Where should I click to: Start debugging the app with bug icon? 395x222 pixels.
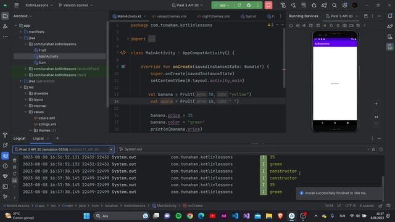tap(249, 5)
